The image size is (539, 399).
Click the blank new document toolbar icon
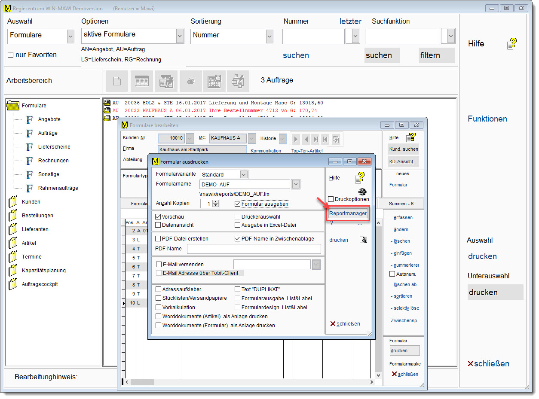117,82
